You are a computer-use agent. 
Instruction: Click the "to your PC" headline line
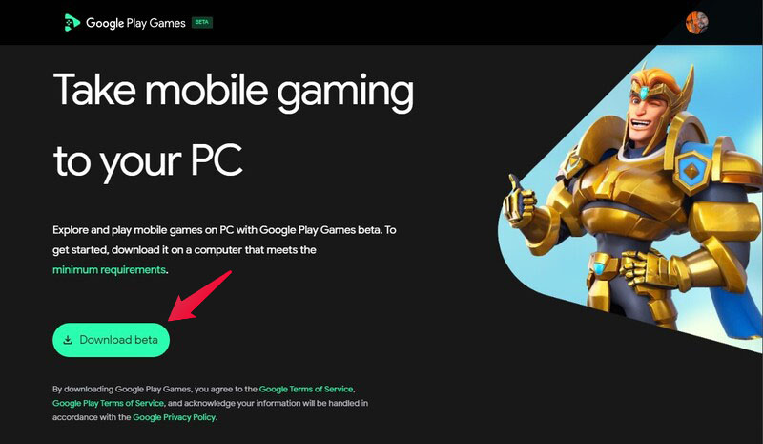[x=148, y=161]
